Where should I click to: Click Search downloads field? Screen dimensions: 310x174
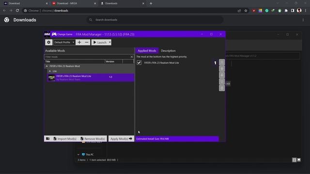click(155, 20)
